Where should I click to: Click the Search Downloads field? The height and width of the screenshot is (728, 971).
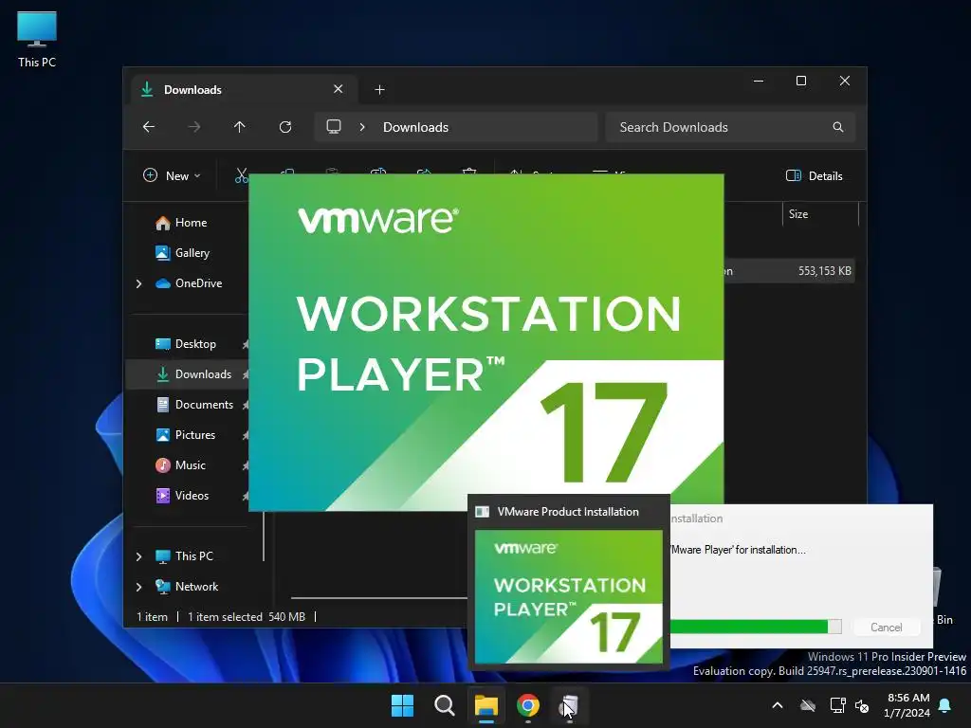(x=730, y=127)
